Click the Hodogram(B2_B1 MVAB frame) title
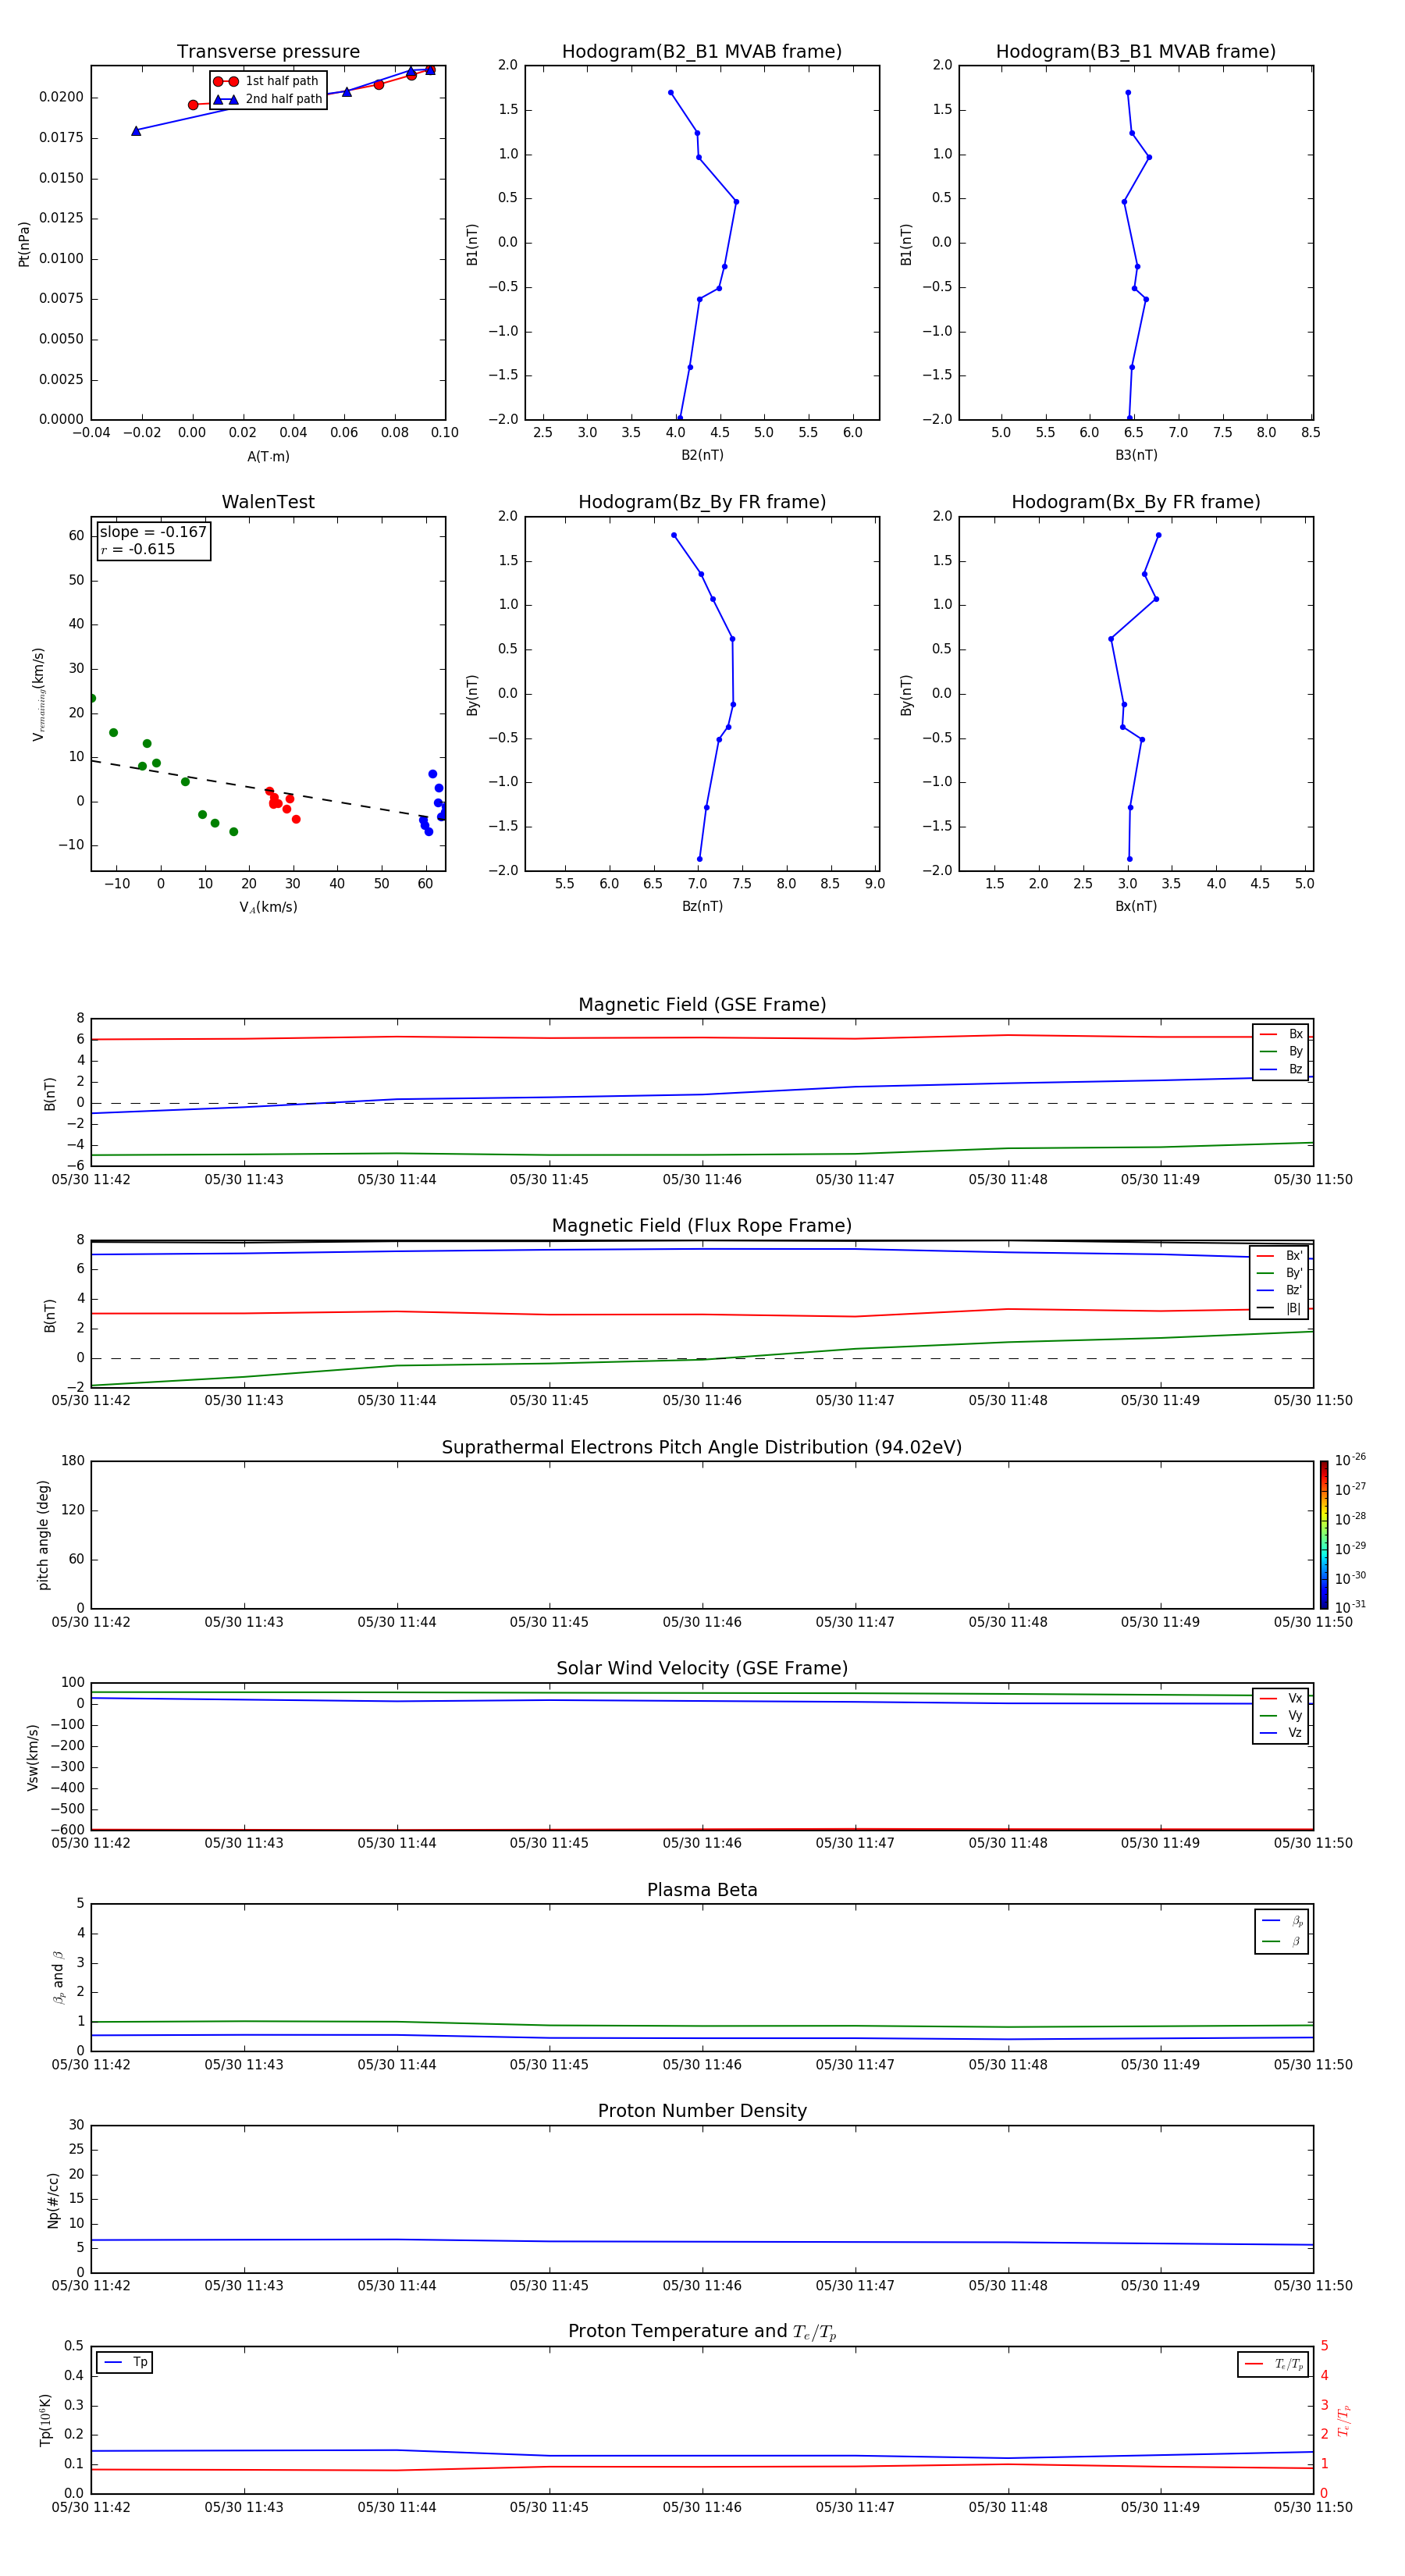1405x2576 pixels. point(702,52)
